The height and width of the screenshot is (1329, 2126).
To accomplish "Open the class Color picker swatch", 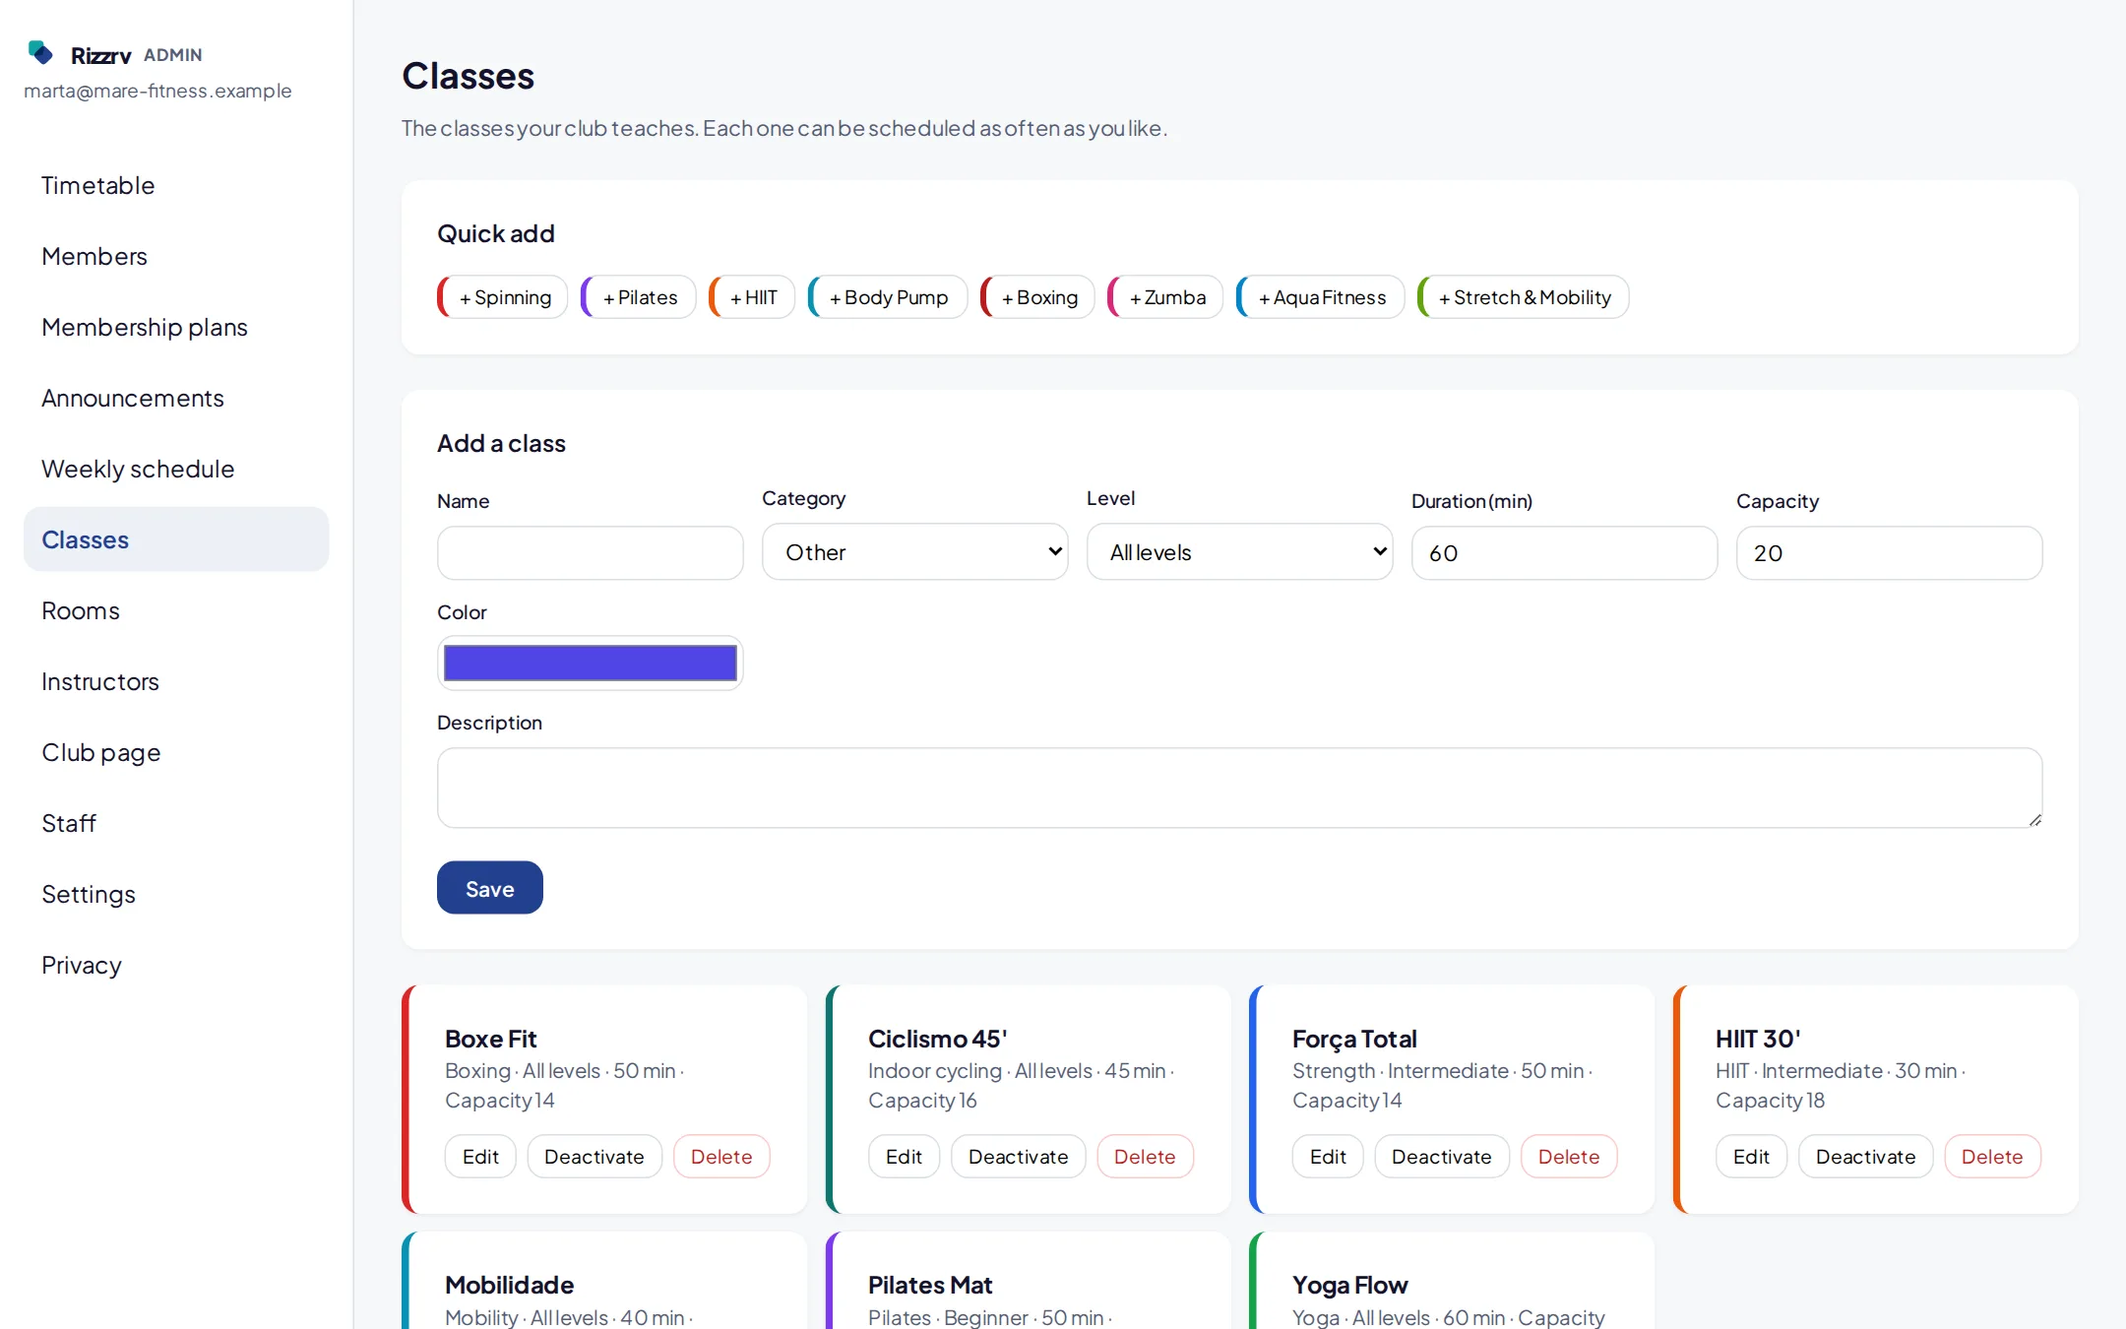I will (591, 663).
